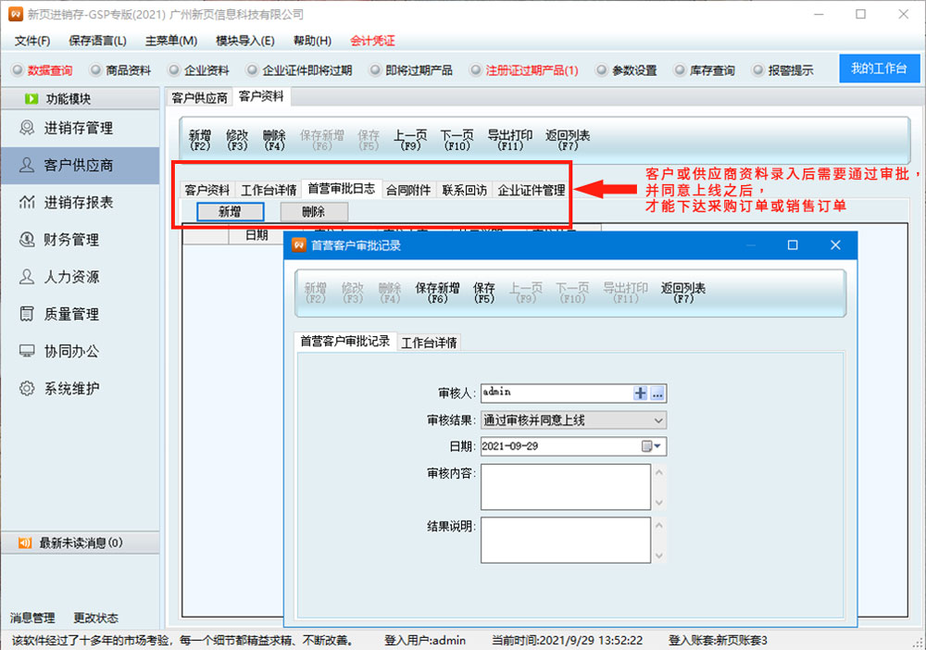Open 进销存管理 module in sidebar

pos(79,128)
